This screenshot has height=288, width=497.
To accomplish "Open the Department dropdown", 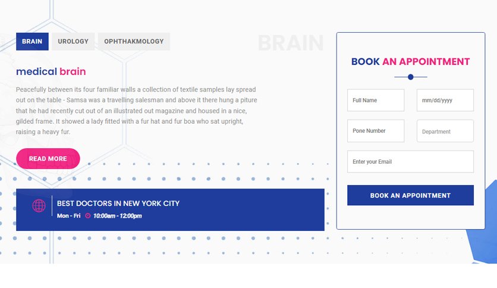I will coord(445,131).
